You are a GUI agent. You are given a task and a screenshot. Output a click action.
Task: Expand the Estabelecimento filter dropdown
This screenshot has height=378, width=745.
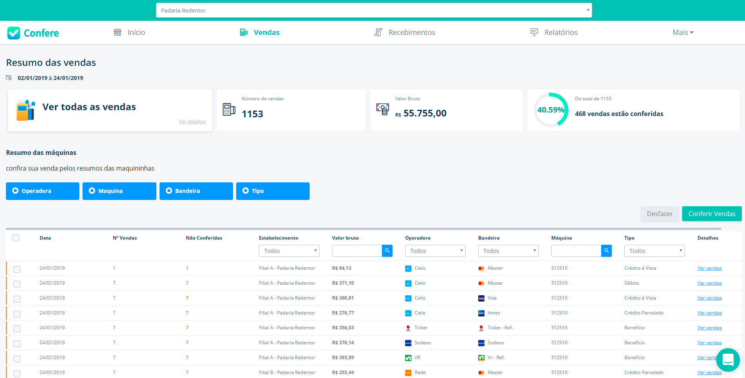pos(289,251)
